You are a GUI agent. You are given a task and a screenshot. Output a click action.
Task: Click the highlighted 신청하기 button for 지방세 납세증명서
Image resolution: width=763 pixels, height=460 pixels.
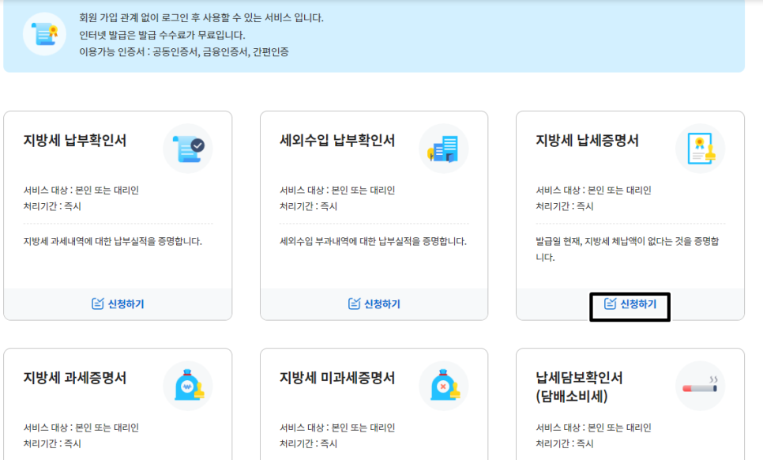click(x=628, y=304)
